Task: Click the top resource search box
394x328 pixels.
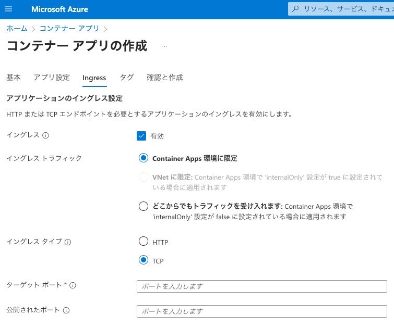Action: 341,9
